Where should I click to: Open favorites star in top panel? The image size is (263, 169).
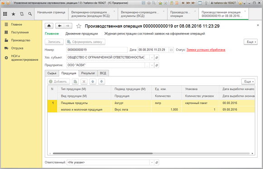(13, 14)
